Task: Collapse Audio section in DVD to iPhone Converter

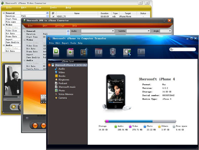Action: (25, 61)
